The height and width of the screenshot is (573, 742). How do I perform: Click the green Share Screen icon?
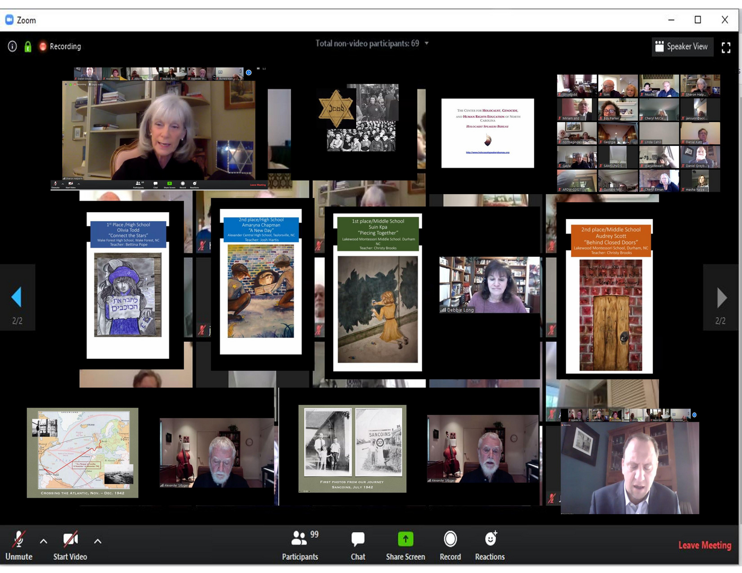pyautogui.click(x=405, y=539)
